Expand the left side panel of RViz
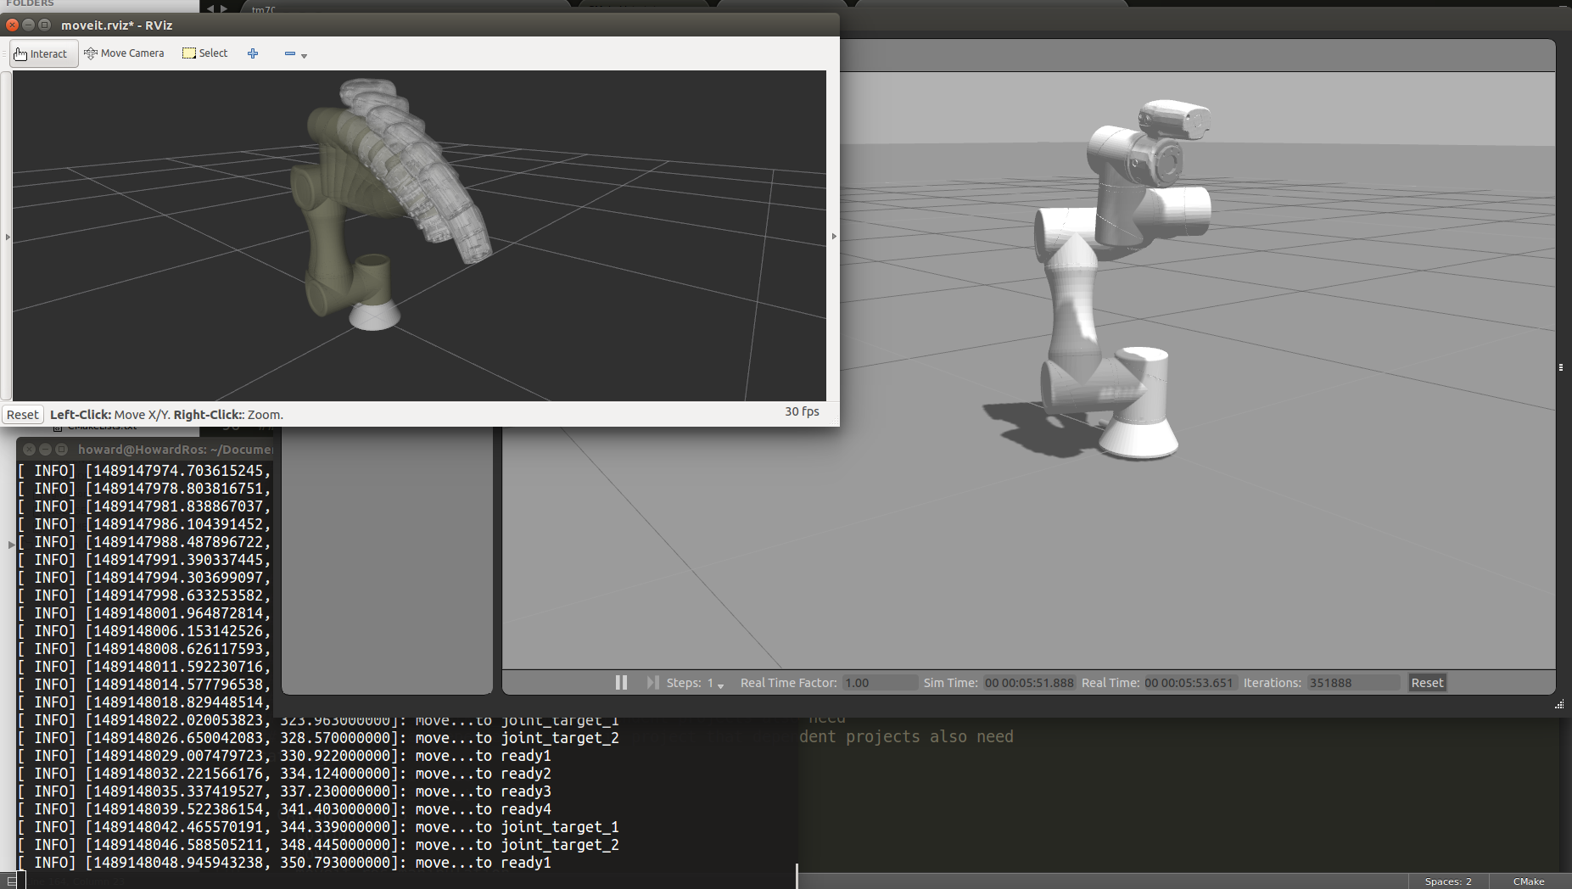Image resolution: width=1572 pixels, height=889 pixels. [8, 237]
